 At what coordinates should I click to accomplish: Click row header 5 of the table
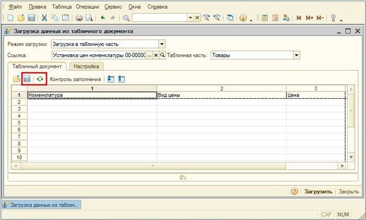[19, 123]
